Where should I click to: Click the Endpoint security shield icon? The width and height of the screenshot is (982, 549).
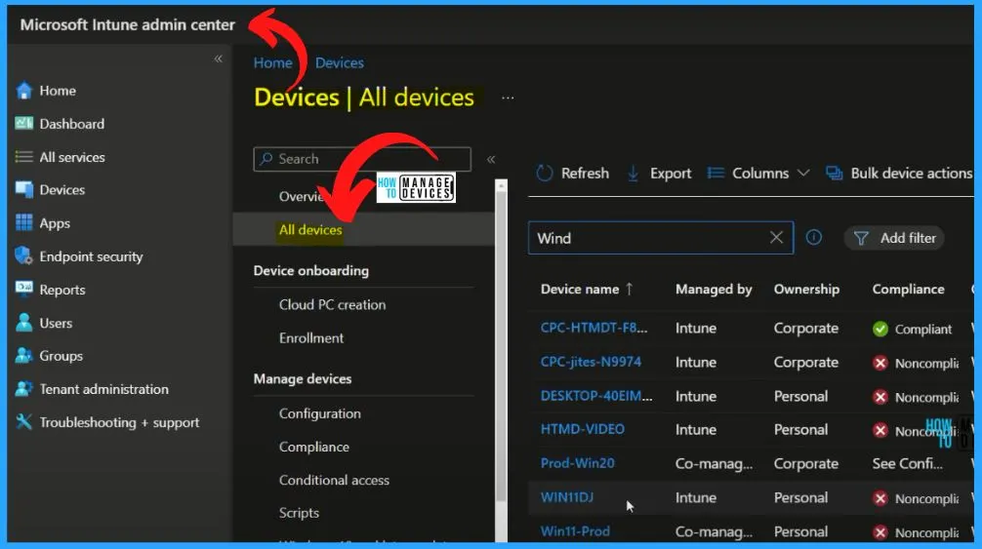pyautogui.click(x=23, y=255)
